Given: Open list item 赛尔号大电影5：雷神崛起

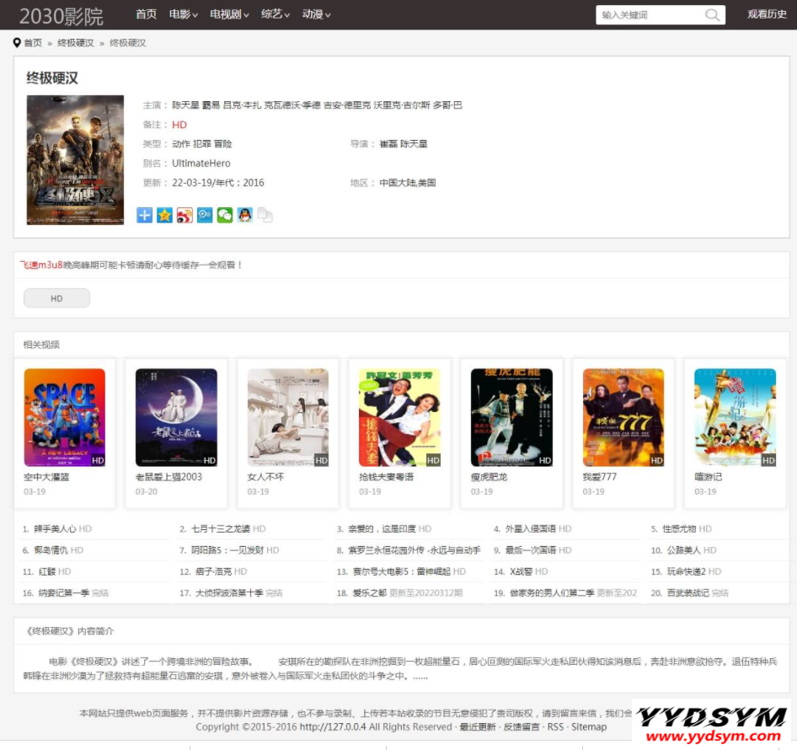Looking at the screenshot, I should pos(402,571).
